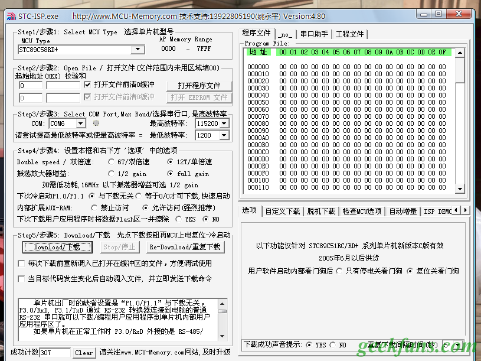Click the right scroll arrow of options tabs

click(x=466, y=210)
